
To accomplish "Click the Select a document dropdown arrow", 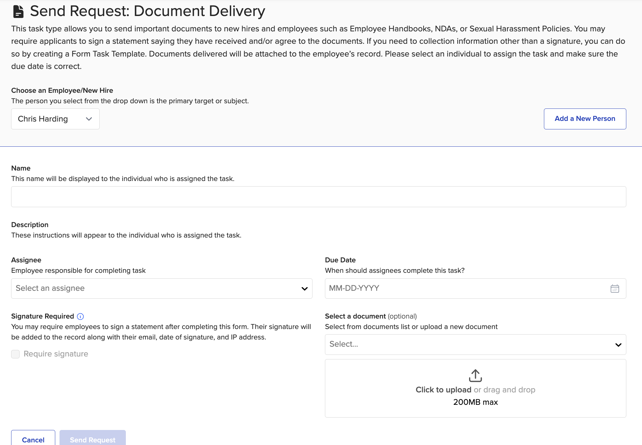I will click(x=618, y=345).
